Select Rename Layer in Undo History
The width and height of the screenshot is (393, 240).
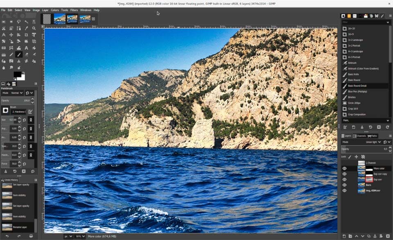coord(20,227)
